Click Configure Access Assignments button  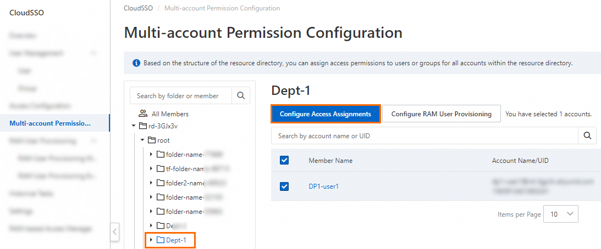pyautogui.click(x=326, y=114)
